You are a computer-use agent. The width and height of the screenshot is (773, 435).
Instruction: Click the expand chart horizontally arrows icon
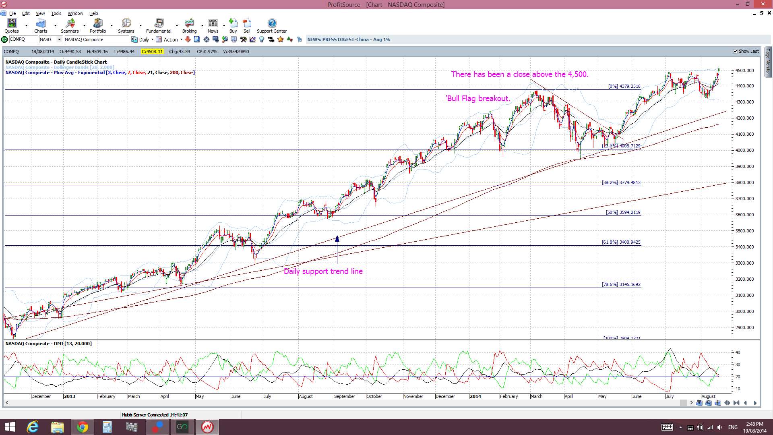point(727,403)
